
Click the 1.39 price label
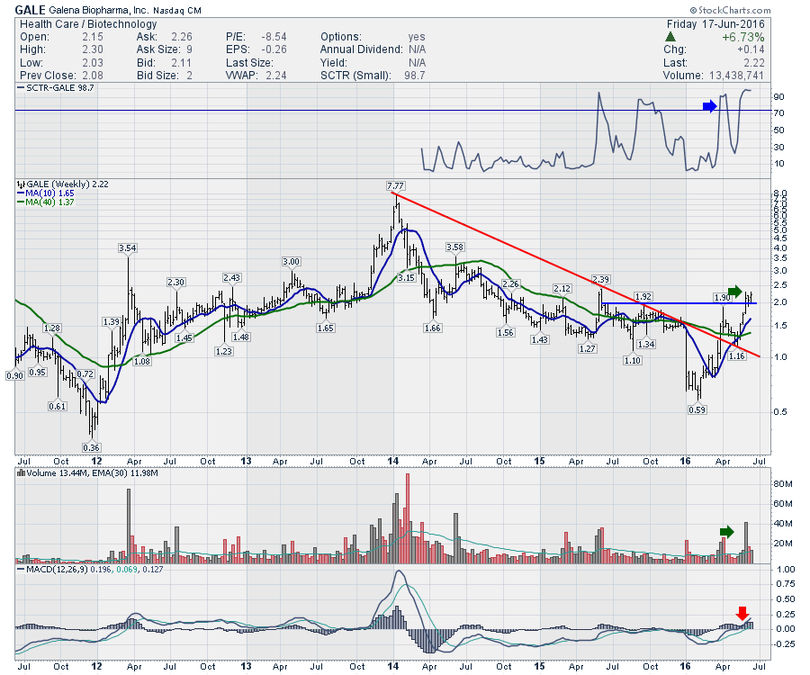click(112, 321)
